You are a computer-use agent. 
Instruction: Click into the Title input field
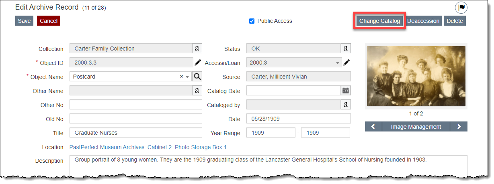(136, 133)
